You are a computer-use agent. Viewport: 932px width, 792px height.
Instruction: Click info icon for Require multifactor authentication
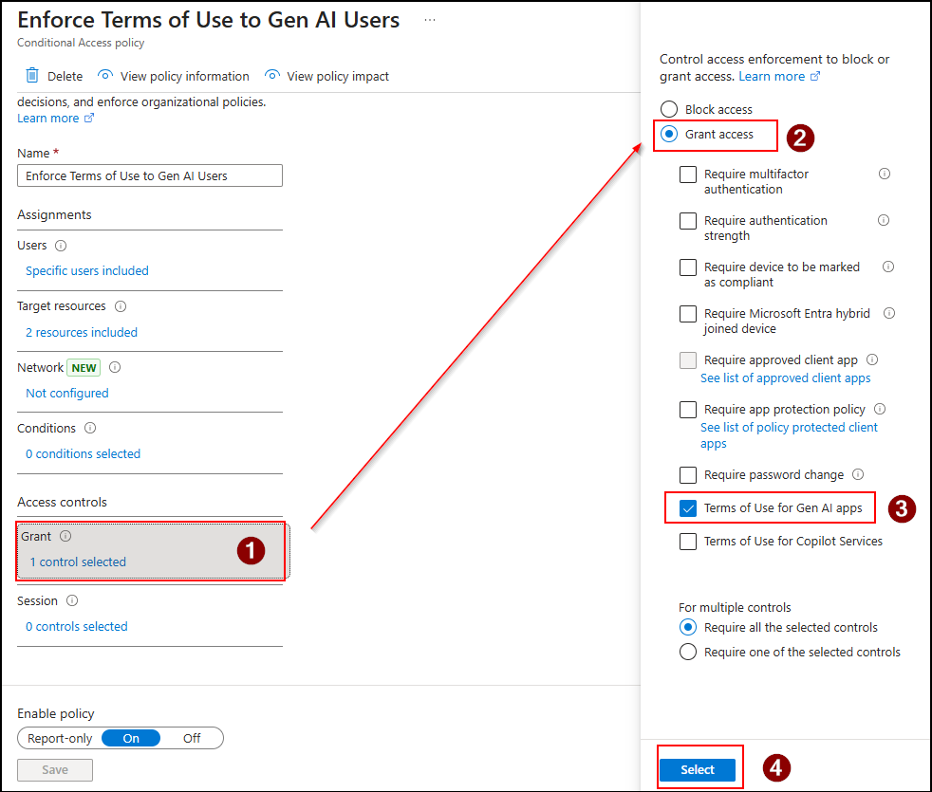coord(885,175)
